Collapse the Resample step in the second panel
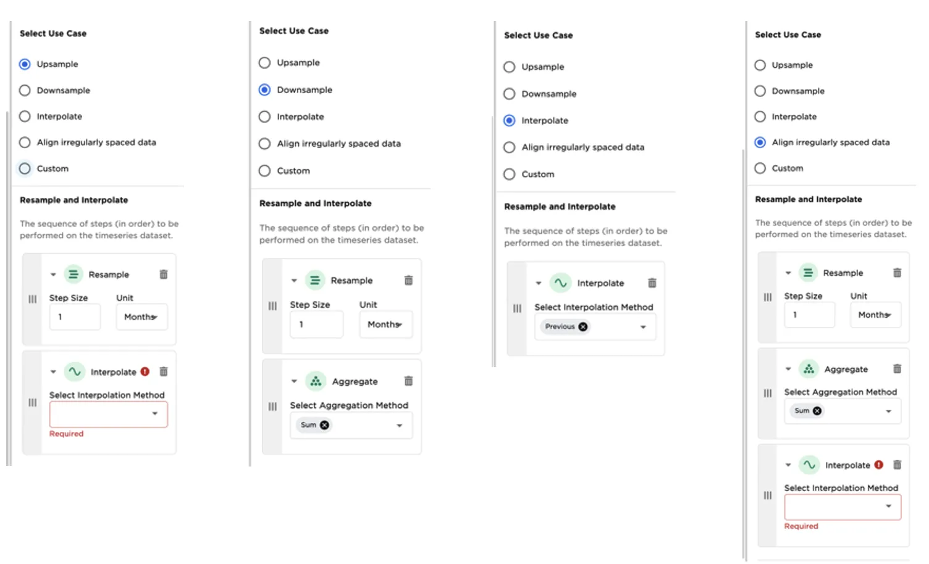This screenshot has height=564, width=929. [294, 281]
